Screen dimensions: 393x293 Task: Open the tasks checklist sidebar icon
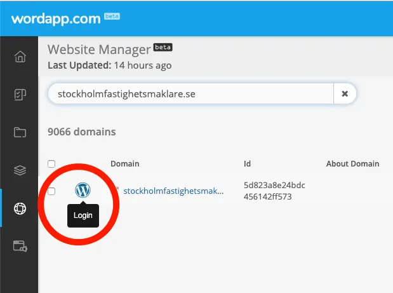20,95
